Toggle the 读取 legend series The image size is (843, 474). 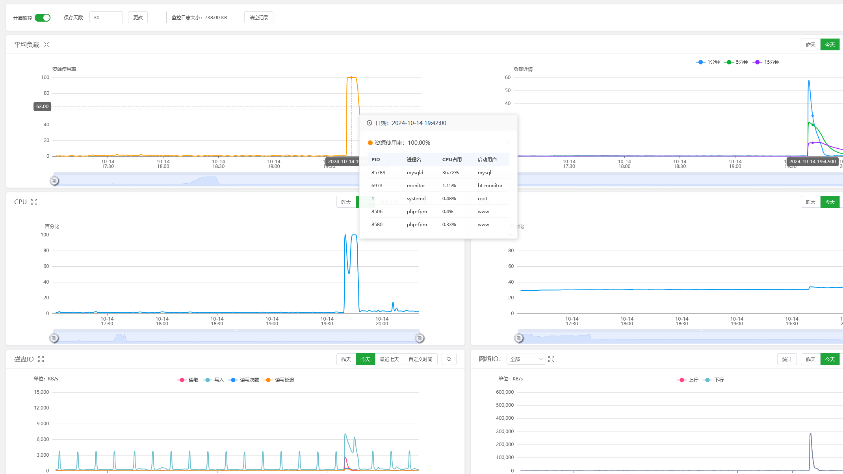click(188, 380)
